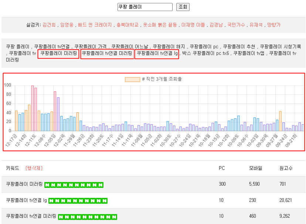Click the 조회 search button
The height and width of the screenshot is (224, 306).
click(x=183, y=7)
